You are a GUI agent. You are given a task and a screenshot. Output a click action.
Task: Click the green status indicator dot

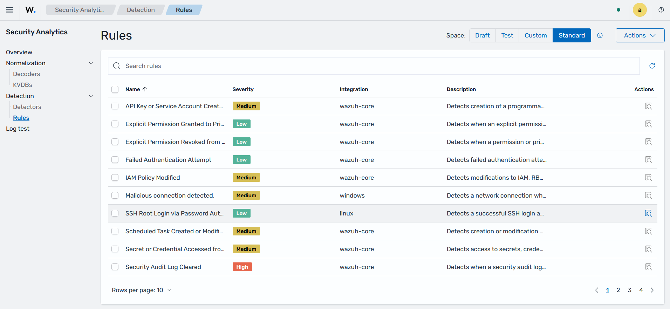(618, 10)
